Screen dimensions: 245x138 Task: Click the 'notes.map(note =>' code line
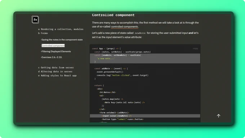pos(112,99)
